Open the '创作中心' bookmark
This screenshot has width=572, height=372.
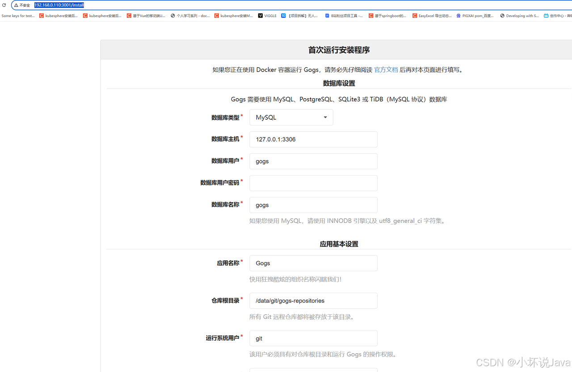(557, 16)
